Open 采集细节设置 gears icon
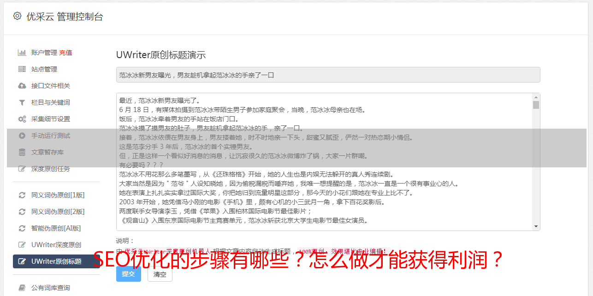The width and height of the screenshot is (593, 296). tap(22, 119)
